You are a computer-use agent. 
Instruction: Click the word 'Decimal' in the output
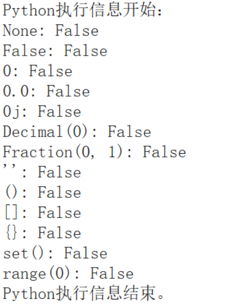tap(33, 132)
